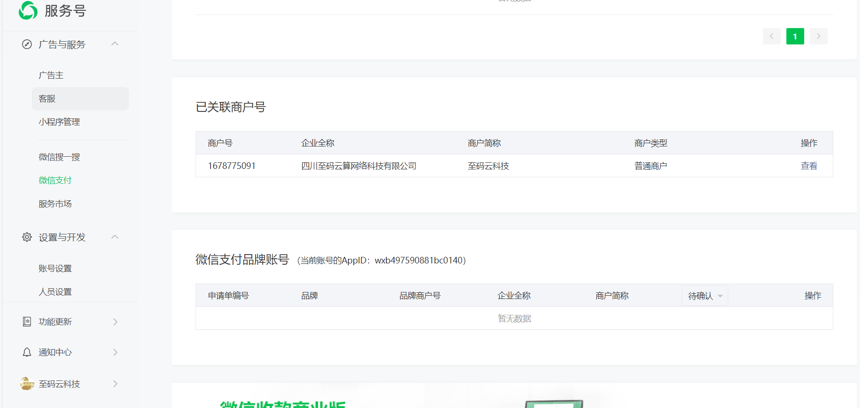Click the 品牌商户号 column header
Image resolution: width=860 pixels, height=408 pixels.
pos(420,296)
